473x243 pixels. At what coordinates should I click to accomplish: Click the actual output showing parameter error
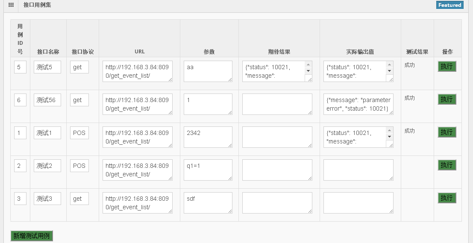coord(358,104)
